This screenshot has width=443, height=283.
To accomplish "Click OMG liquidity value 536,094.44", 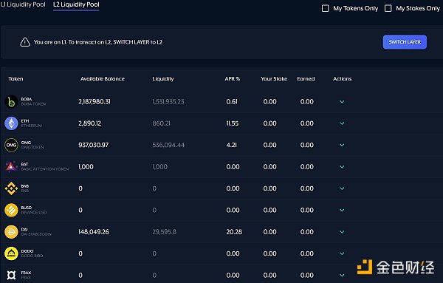I will [168, 145].
